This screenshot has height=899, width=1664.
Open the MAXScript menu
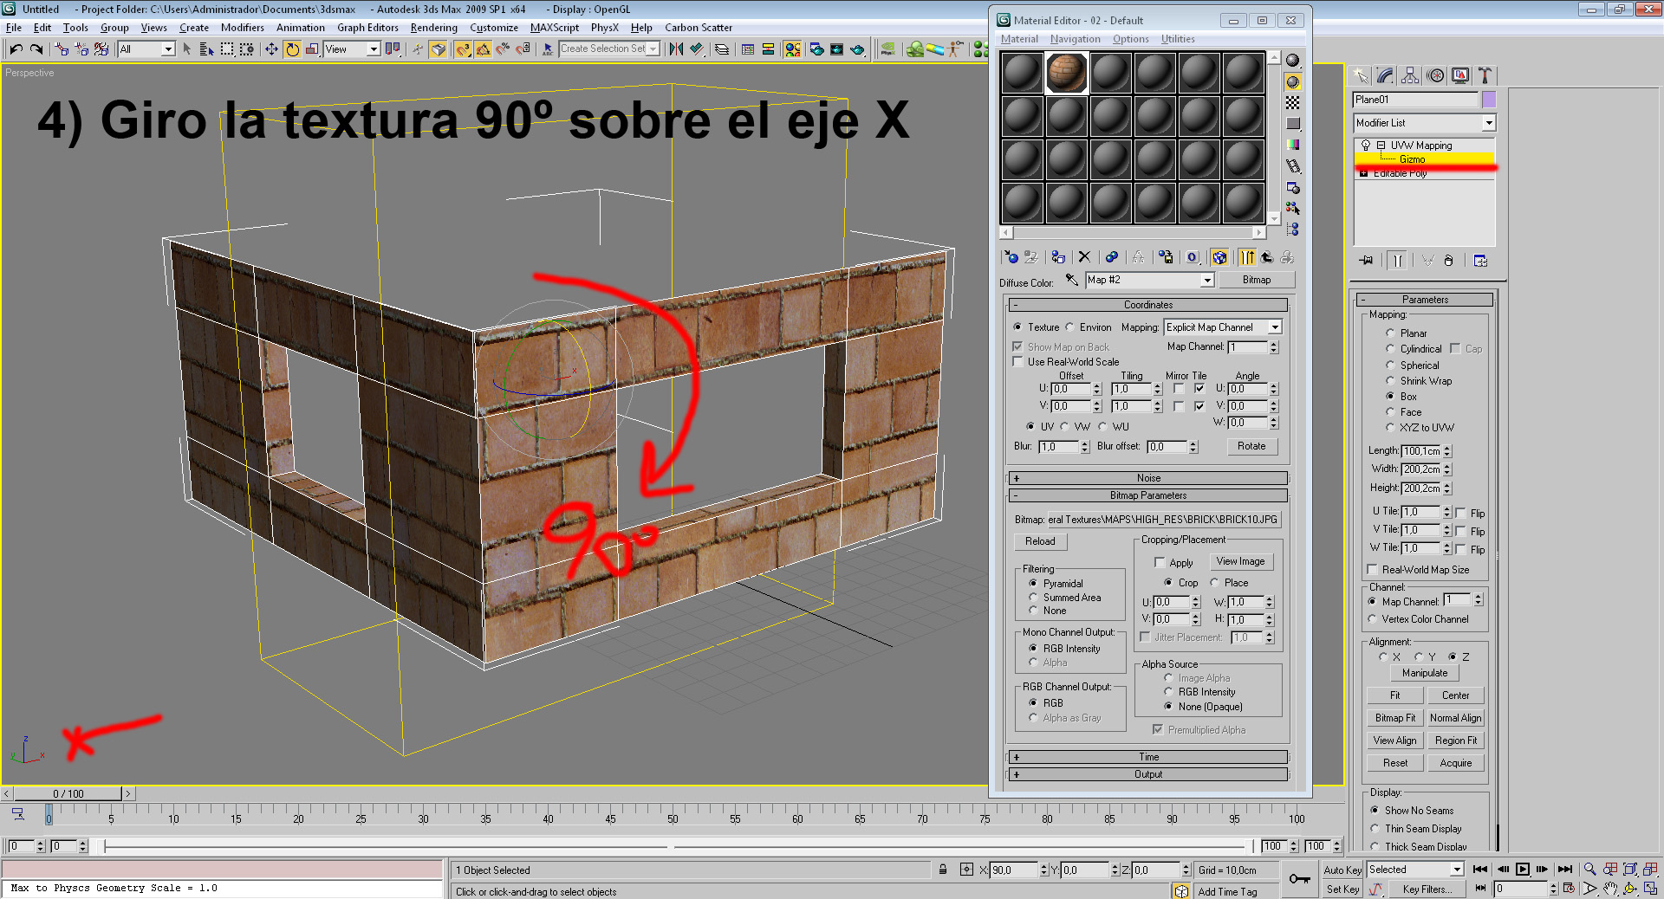click(x=555, y=28)
